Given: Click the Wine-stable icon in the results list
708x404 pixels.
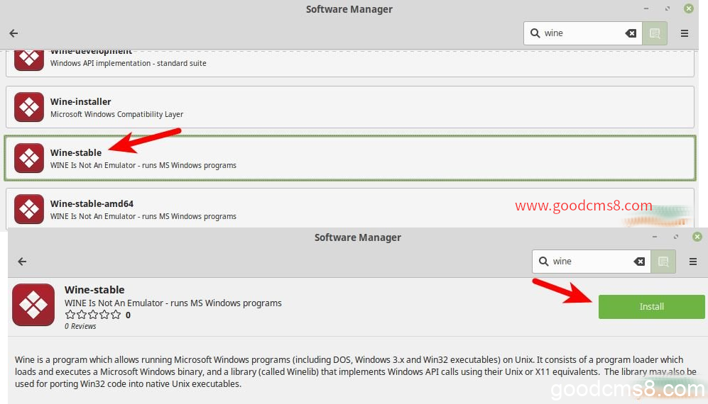Looking at the screenshot, I should tap(29, 158).
